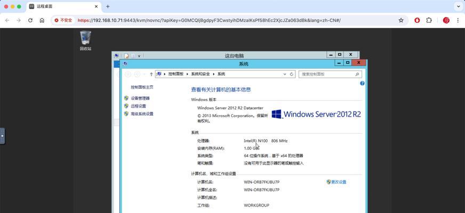The height and width of the screenshot is (213, 465).
Task: Click the shield icon beside 高级系统设置
Action: [x=126, y=114]
